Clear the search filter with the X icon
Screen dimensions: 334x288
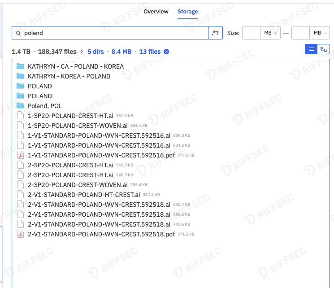166,52
